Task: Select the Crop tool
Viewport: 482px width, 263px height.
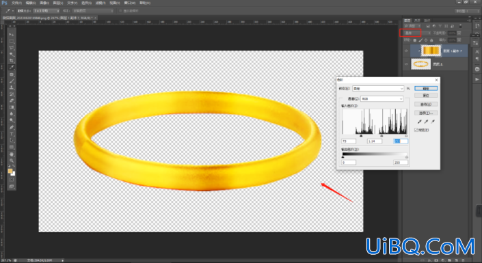Action: coord(12,61)
